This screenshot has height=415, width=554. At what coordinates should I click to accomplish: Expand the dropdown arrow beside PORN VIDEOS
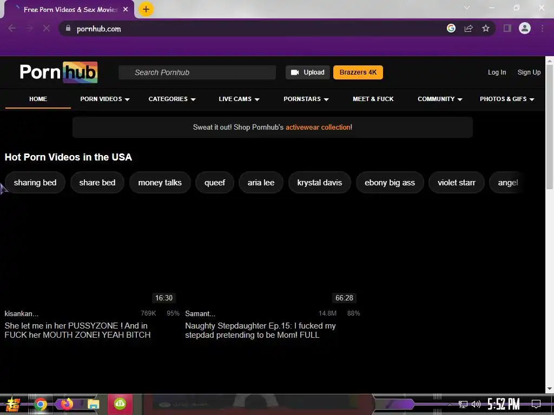127,99
